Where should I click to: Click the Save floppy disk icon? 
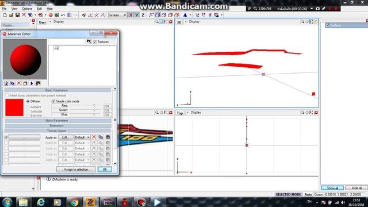tap(17, 15)
